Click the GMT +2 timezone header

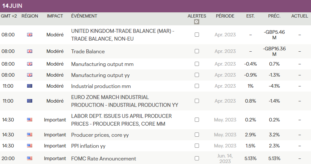(9, 16)
